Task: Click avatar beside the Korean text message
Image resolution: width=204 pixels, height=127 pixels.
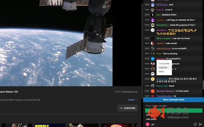Action: pyautogui.click(x=153, y=79)
